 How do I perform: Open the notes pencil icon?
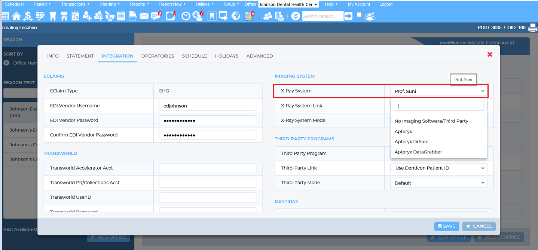[40, 16]
